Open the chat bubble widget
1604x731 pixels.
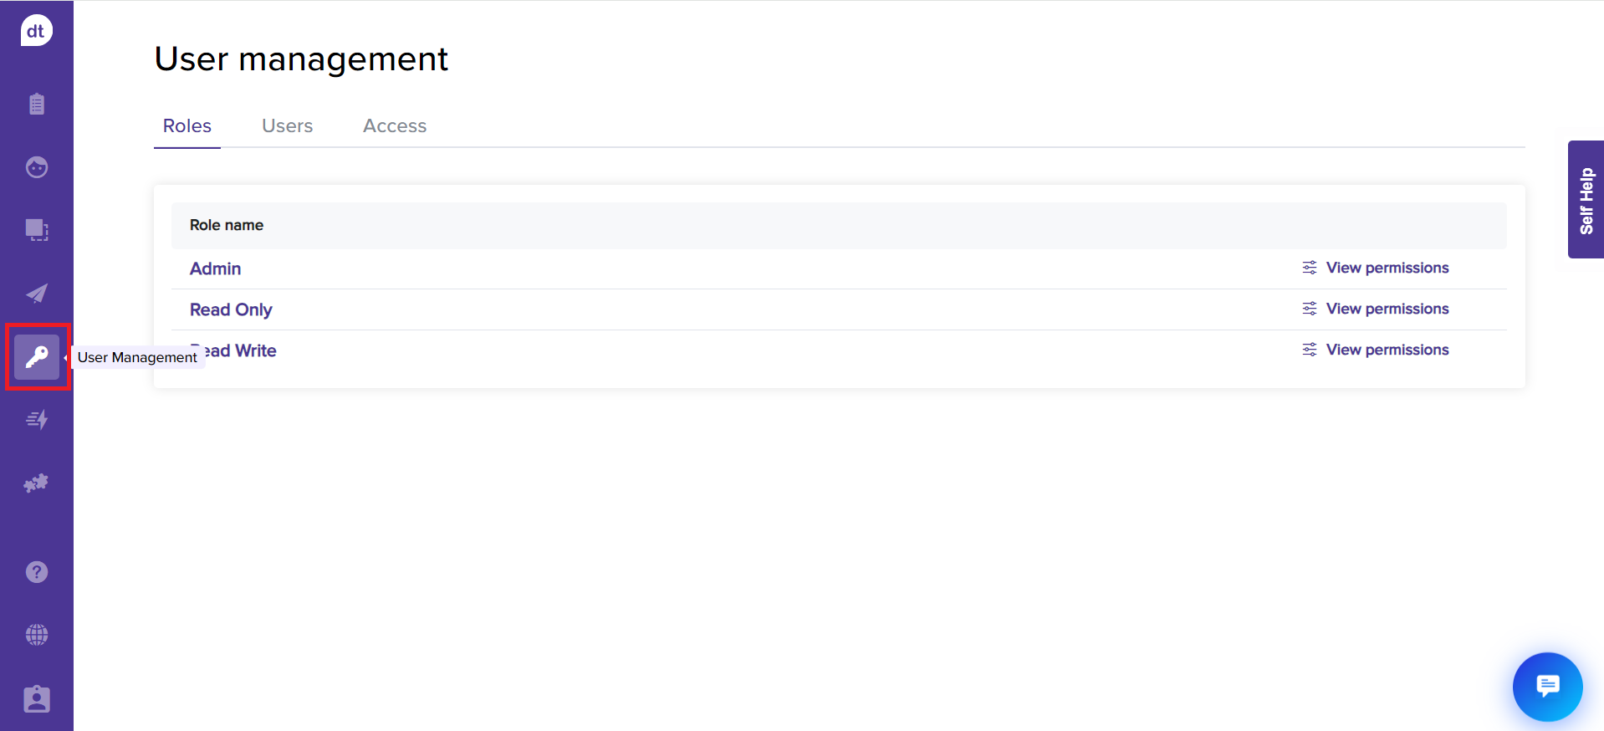pyautogui.click(x=1546, y=687)
